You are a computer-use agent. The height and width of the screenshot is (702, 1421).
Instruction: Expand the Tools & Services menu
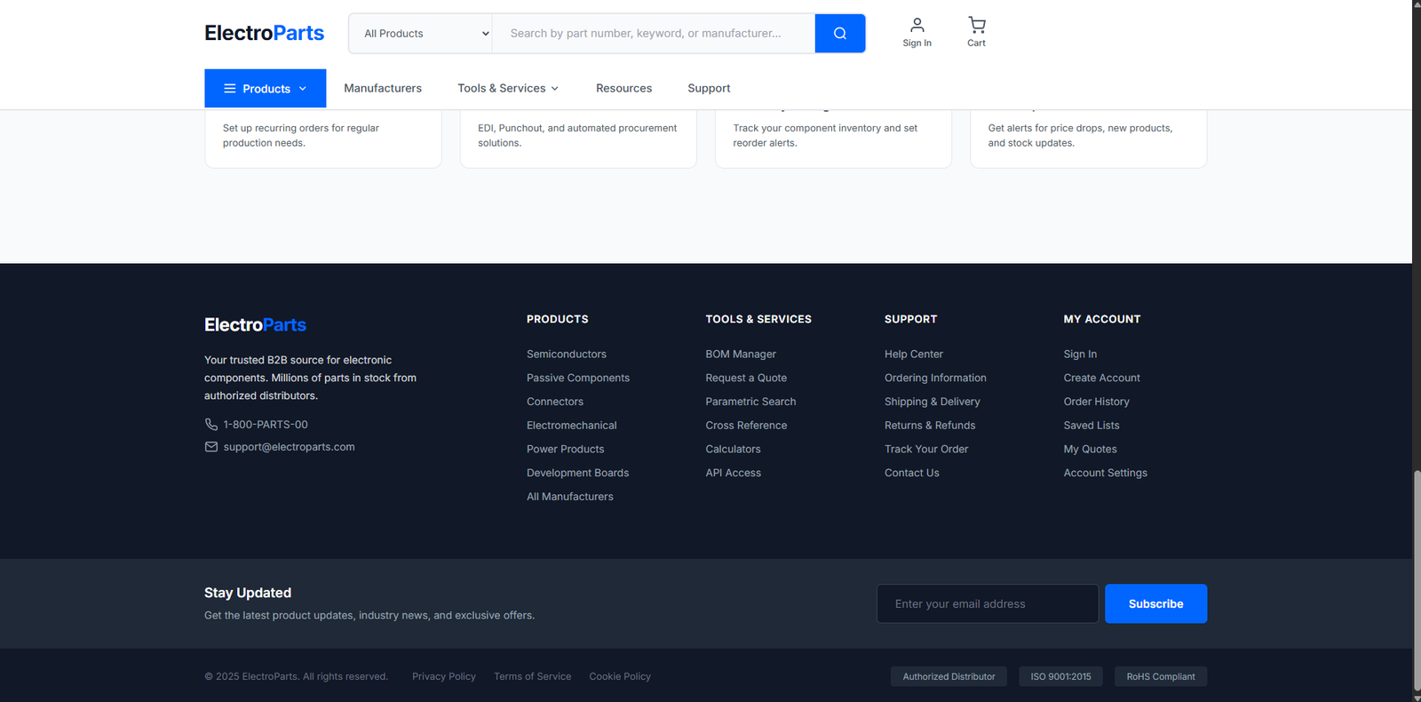[x=507, y=88]
